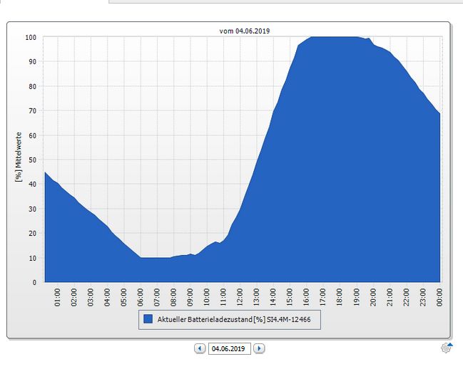
Task: Click the chart title 'vom 04.06.2019'
Action: 245,31
